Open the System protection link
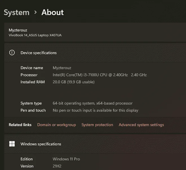 pos(97,125)
